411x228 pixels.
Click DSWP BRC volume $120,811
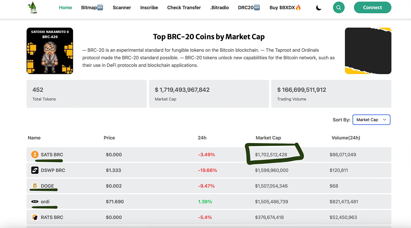pos(339,170)
